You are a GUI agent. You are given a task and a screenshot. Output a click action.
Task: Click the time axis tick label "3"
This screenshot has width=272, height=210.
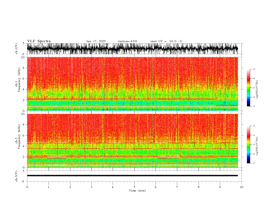click(91, 187)
